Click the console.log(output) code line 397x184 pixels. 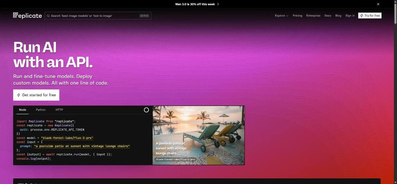click(34, 159)
